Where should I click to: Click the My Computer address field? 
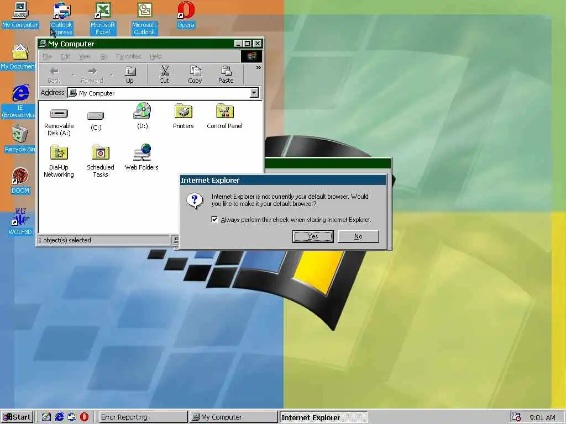(159, 93)
